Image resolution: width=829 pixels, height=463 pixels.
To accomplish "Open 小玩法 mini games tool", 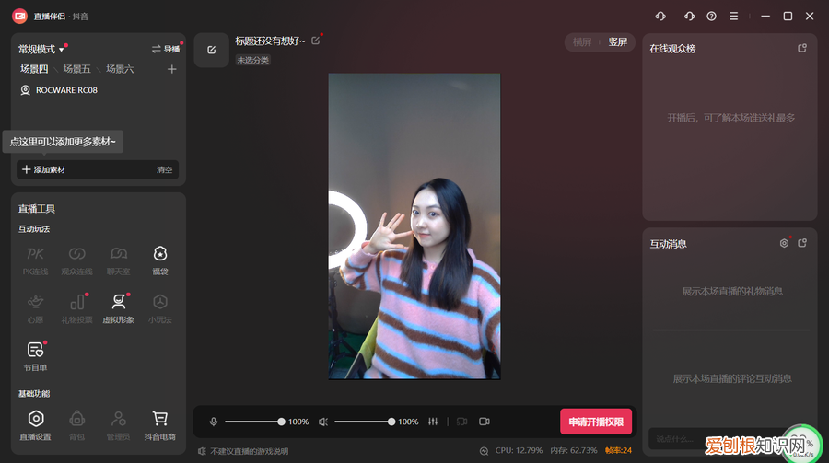I will 160,308.
